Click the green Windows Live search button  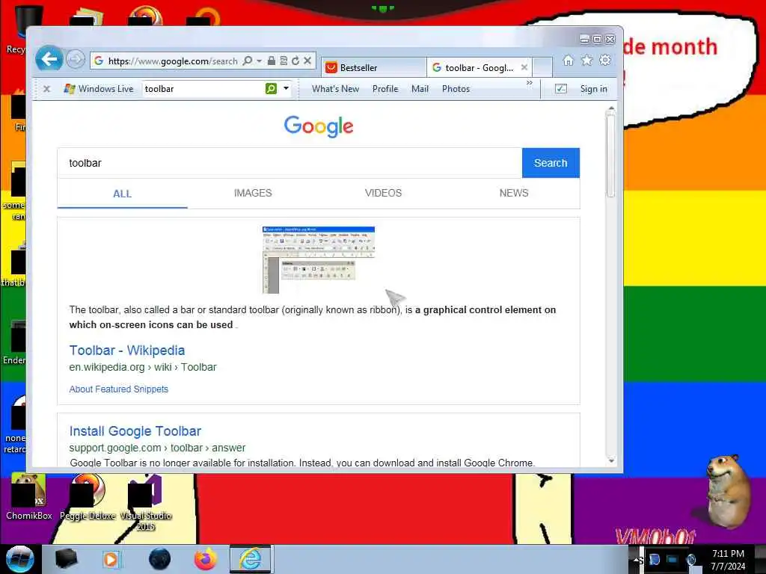coord(271,88)
